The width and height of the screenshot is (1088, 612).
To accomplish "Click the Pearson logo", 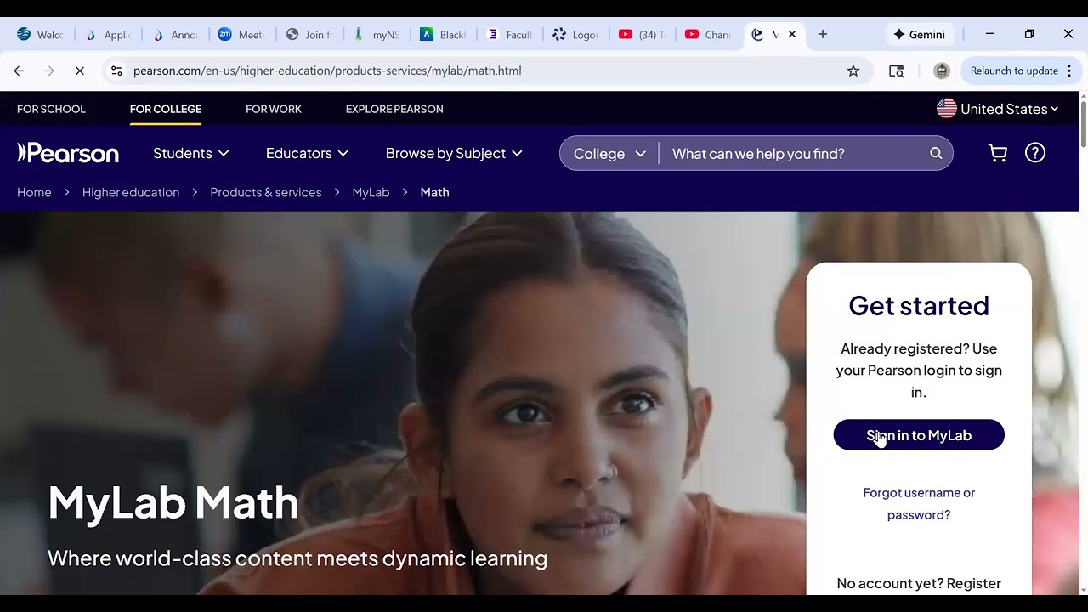I will pos(68,153).
